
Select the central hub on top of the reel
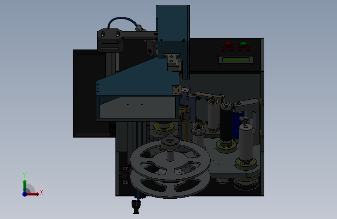[170, 143]
